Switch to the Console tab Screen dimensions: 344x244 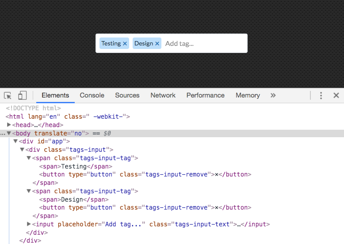click(92, 95)
